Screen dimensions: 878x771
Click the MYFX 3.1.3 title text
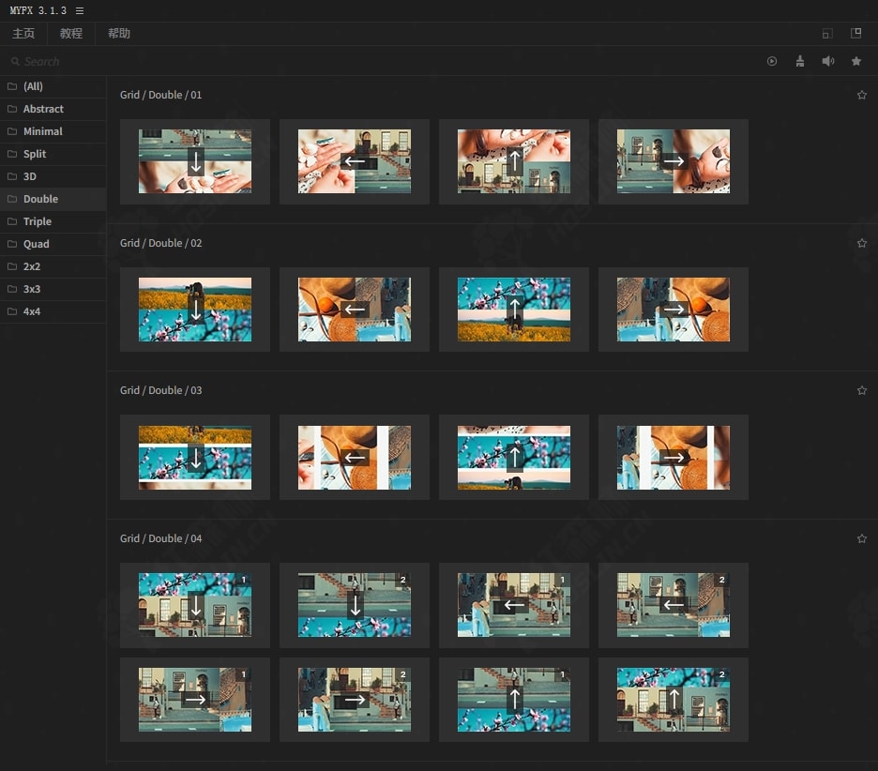click(x=38, y=10)
